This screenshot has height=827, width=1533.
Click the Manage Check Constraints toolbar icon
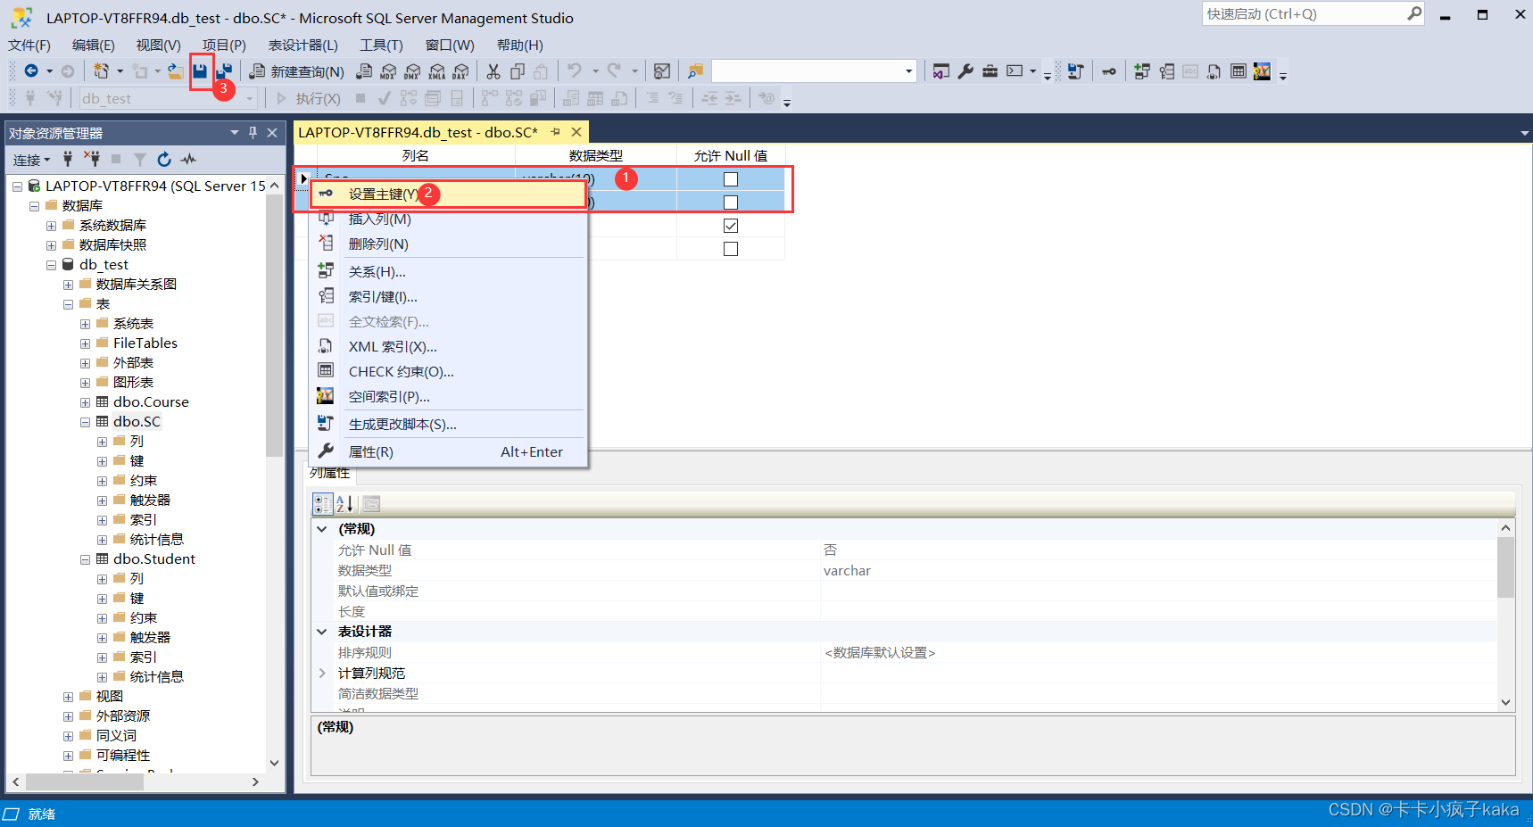pyautogui.click(x=1239, y=71)
